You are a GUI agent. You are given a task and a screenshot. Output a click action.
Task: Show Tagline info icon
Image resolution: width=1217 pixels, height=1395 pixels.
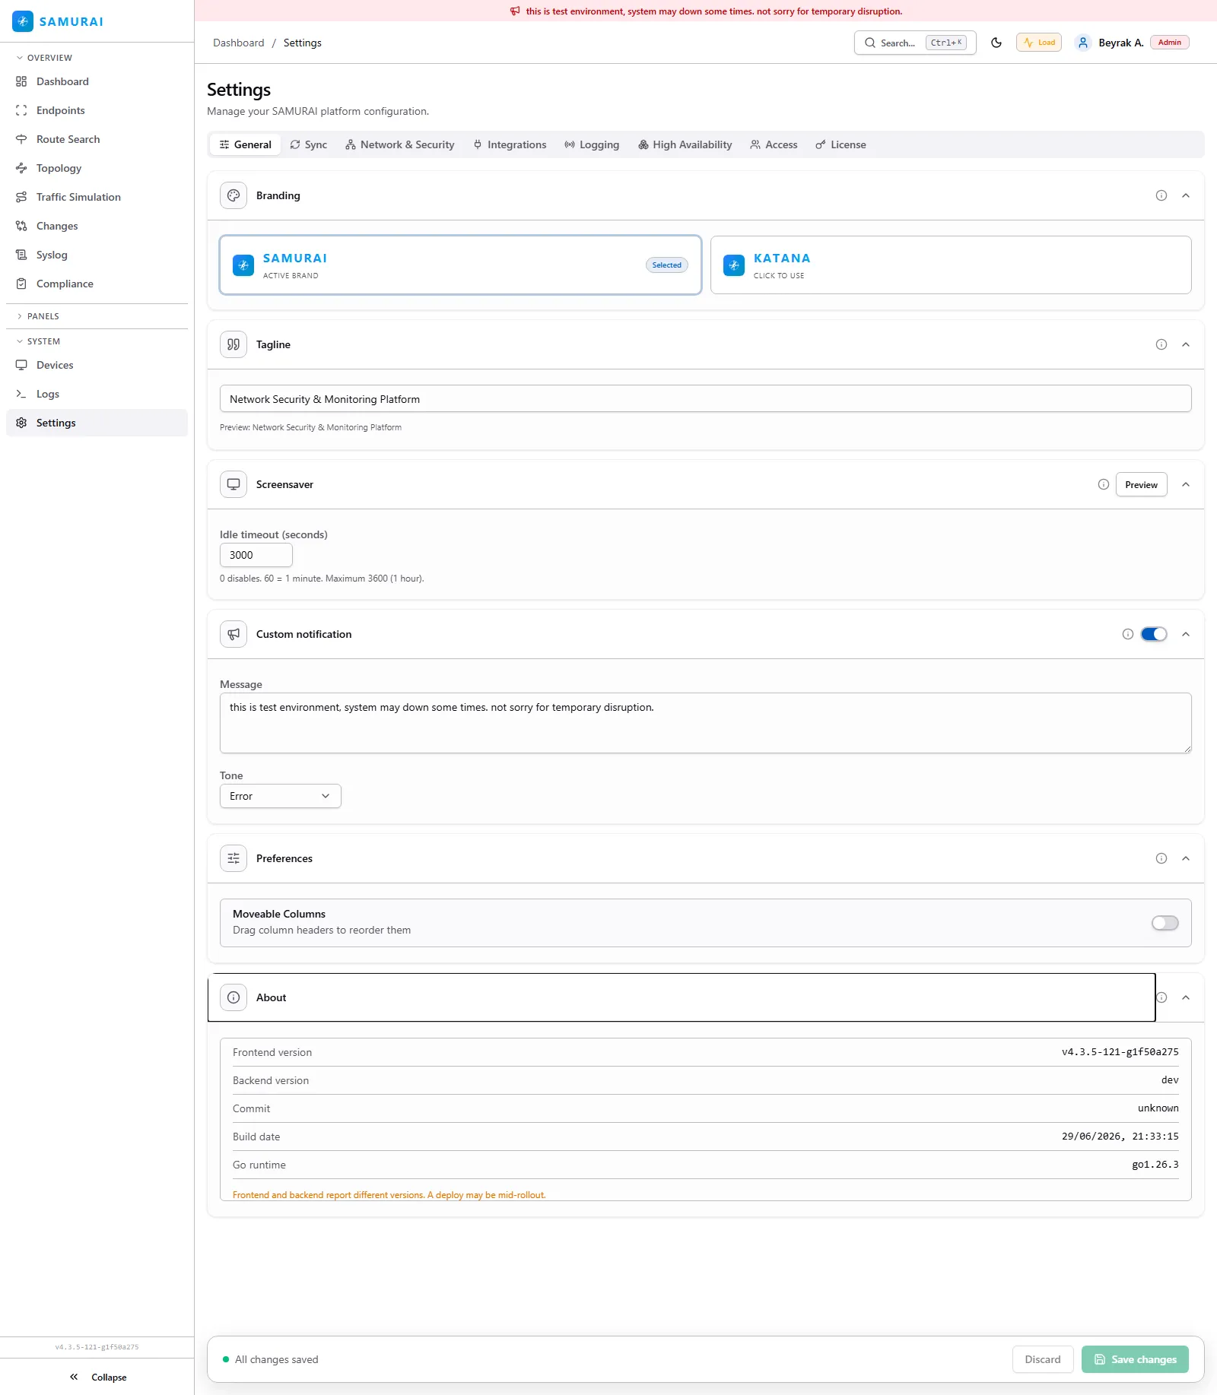pyautogui.click(x=1161, y=344)
